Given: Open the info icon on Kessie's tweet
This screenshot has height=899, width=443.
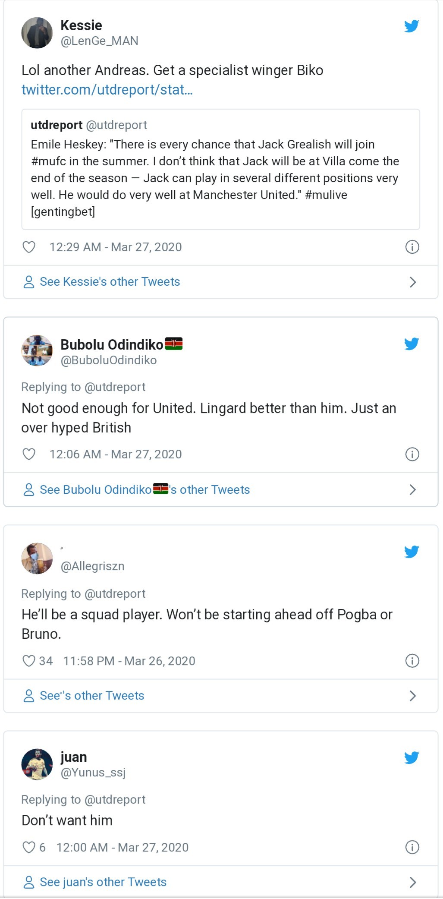Looking at the screenshot, I should tap(413, 247).
